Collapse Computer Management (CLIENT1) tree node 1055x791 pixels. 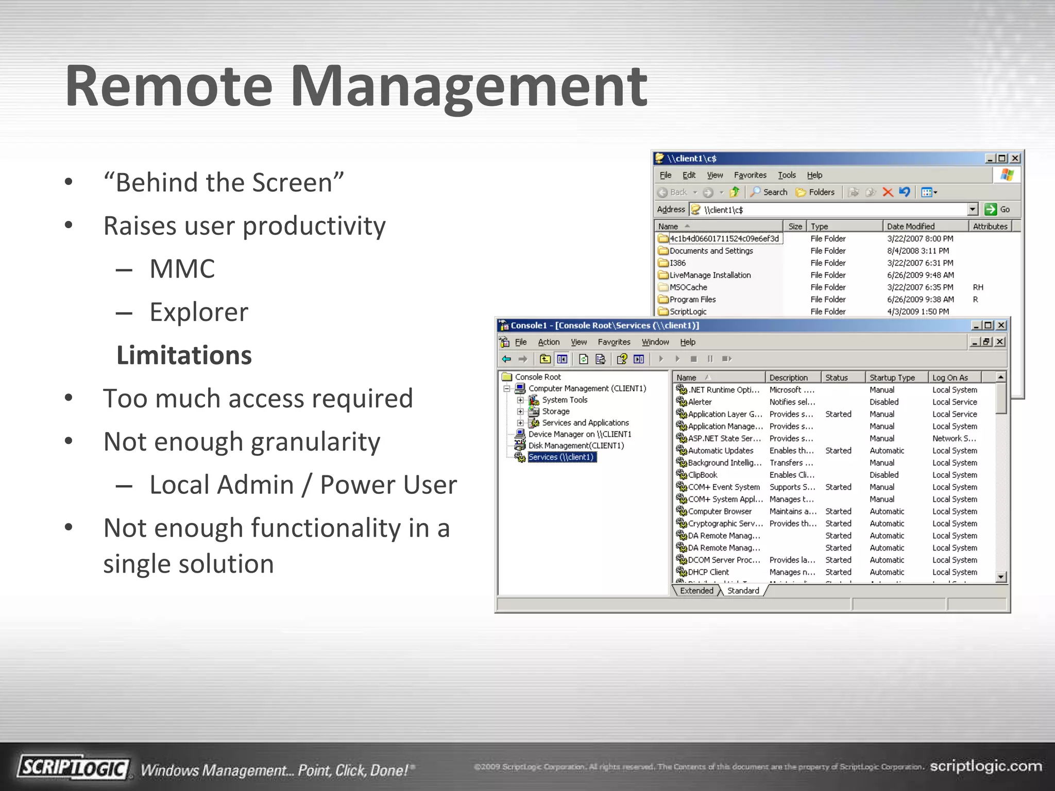pyautogui.click(x=507, y=388)
